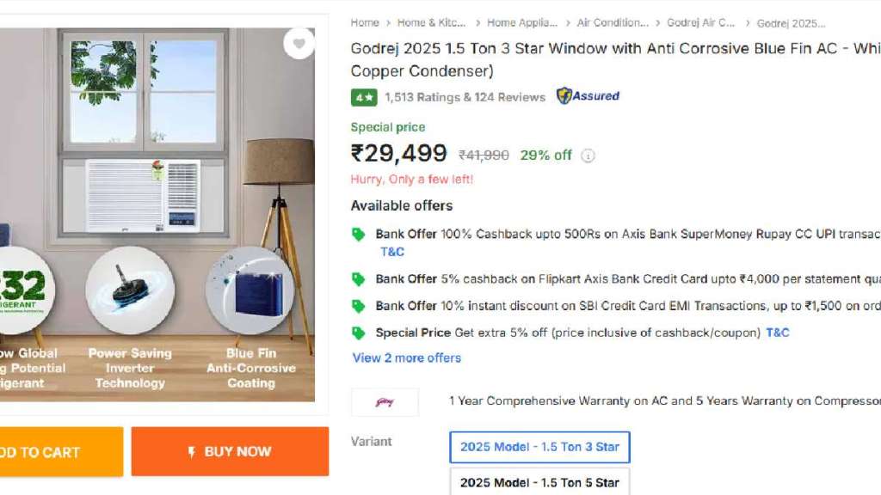
Task: Open T&C link for Special Price offer
Action: point(778,333)
